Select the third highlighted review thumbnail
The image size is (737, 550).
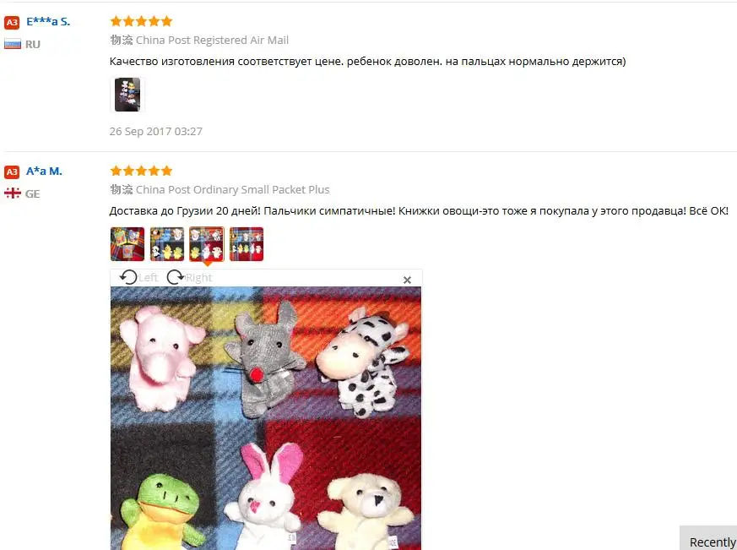coord(207,244)
